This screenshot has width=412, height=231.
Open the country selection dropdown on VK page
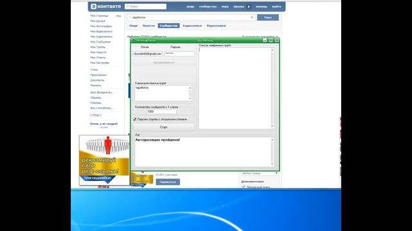pos(259,173)
